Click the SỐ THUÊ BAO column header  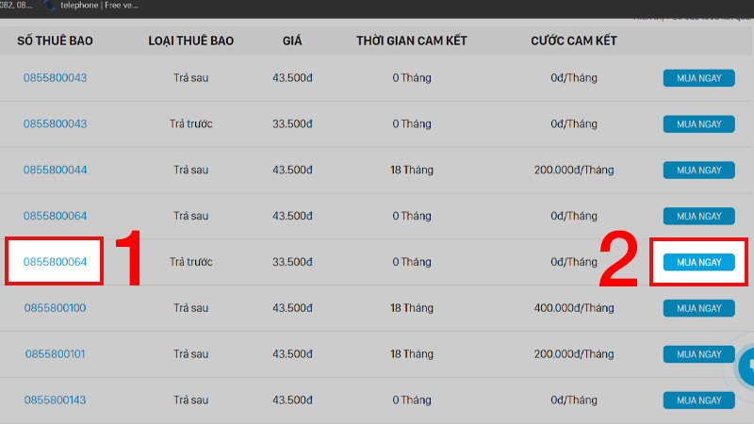coord(56,41)
